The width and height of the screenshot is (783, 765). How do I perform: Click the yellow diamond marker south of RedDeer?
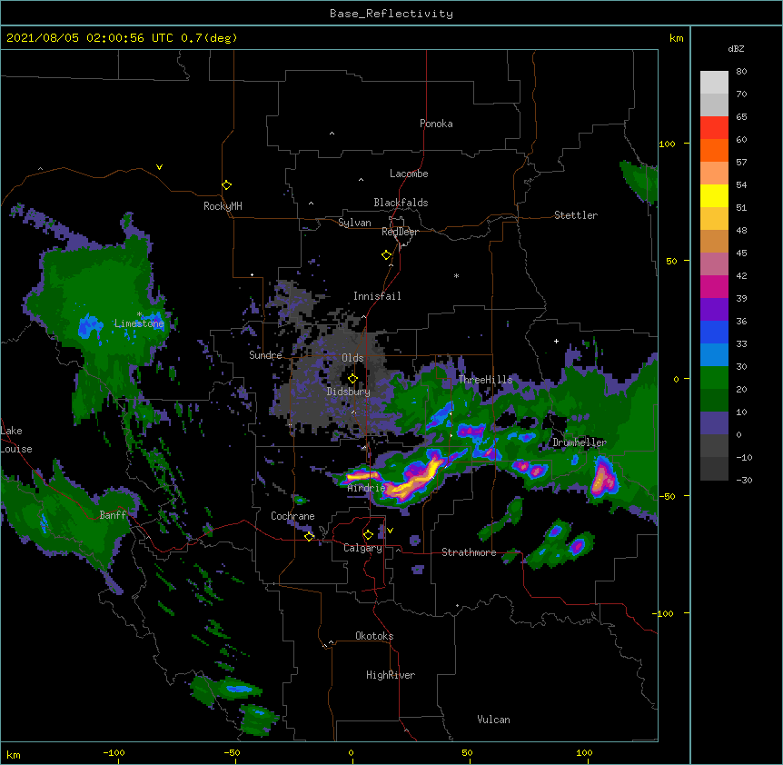point(386,255)
